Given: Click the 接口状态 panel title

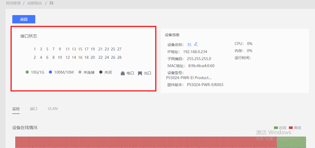Looking at the screenshot, I should pos(29,36).
